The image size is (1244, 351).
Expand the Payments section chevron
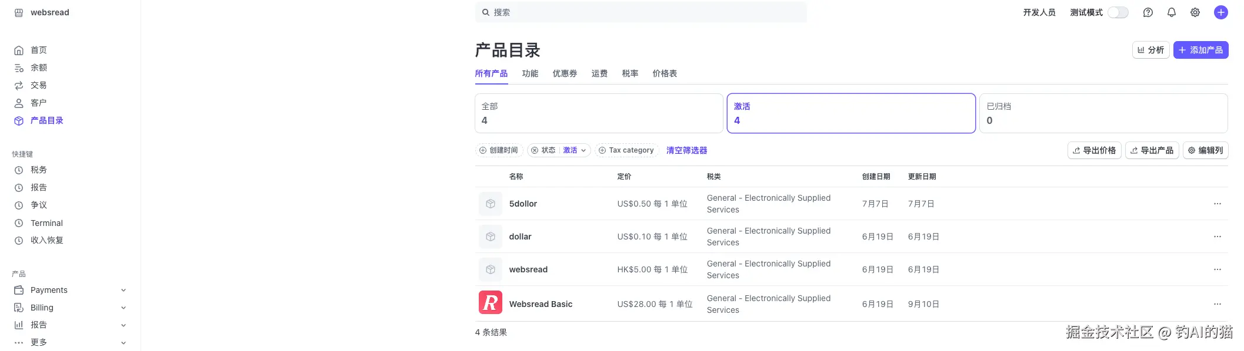pyautogui.click(x=124, y=290)
